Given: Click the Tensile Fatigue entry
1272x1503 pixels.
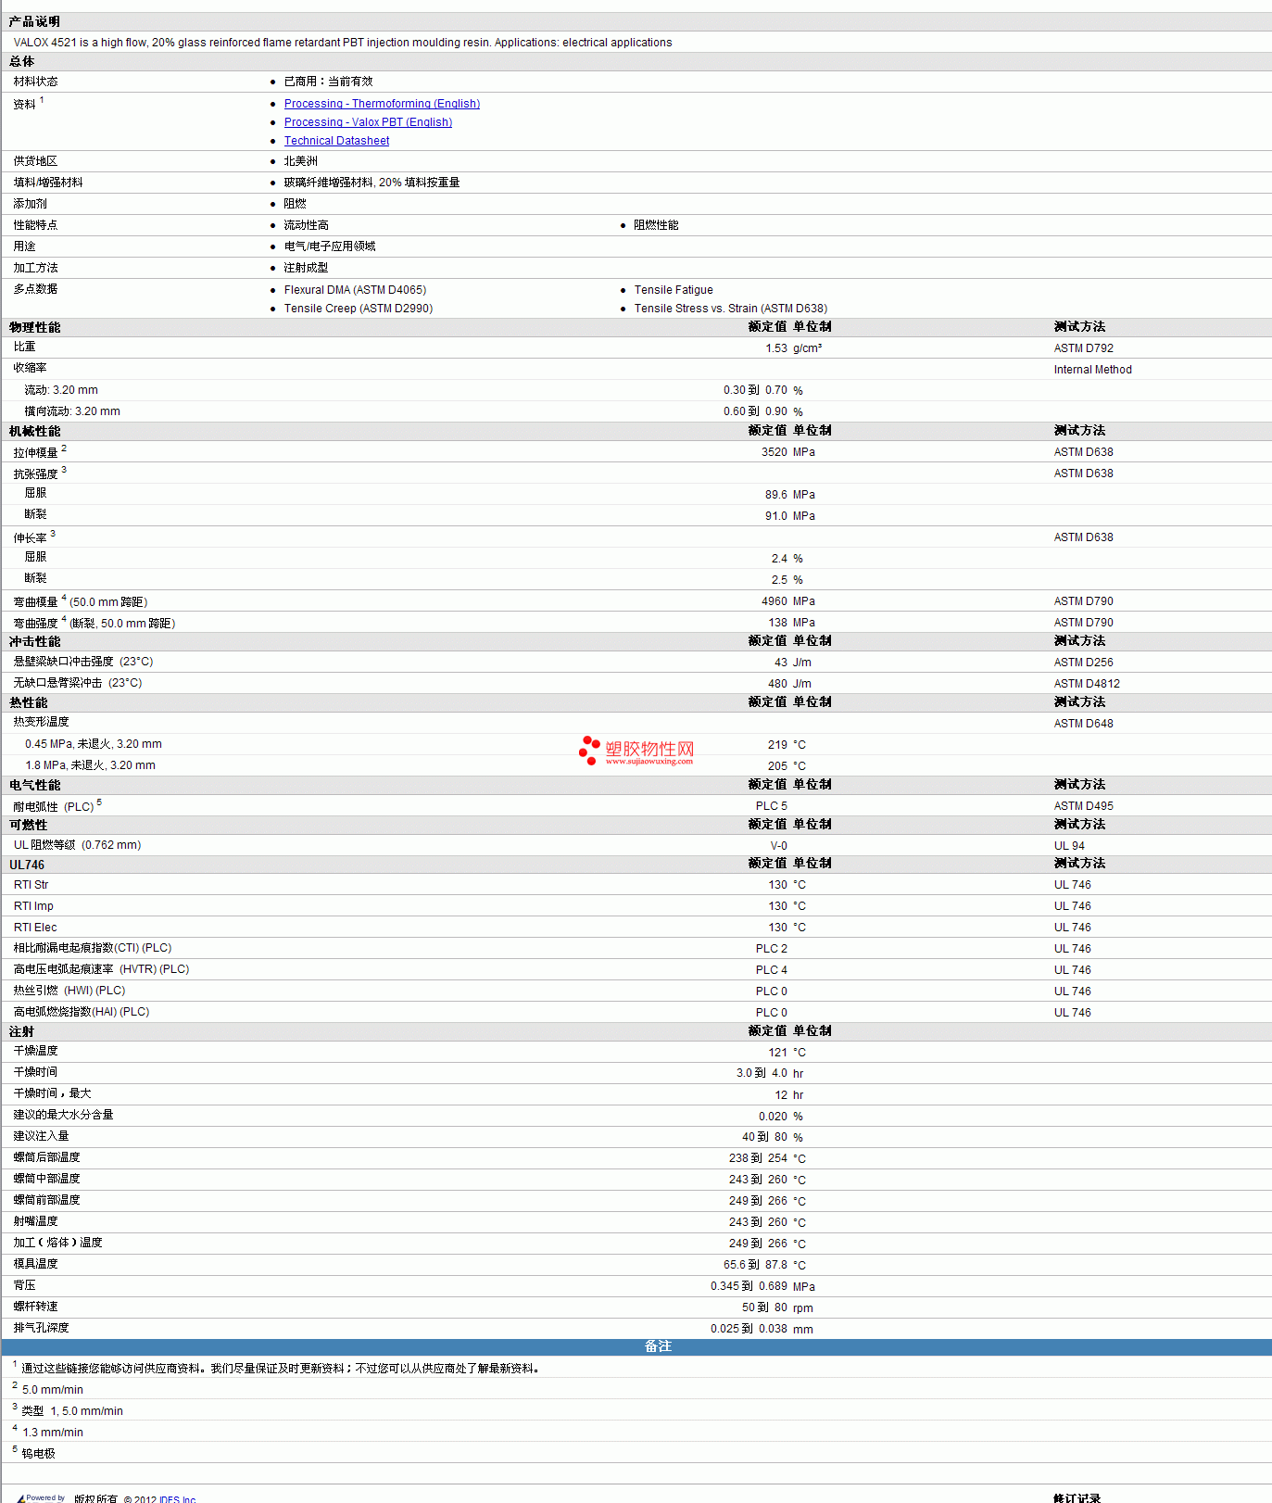Looking at the screenshot, I should [674, 290].
